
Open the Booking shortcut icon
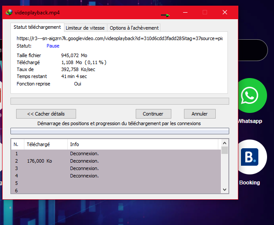click(x=251, y=157)
